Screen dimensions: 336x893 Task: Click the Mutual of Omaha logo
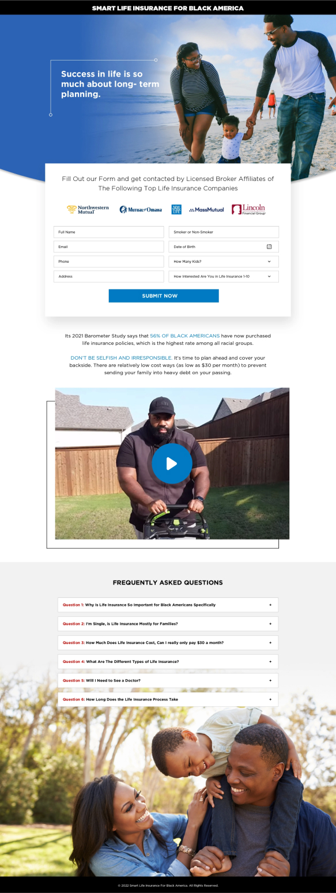[x=141, y=209]
